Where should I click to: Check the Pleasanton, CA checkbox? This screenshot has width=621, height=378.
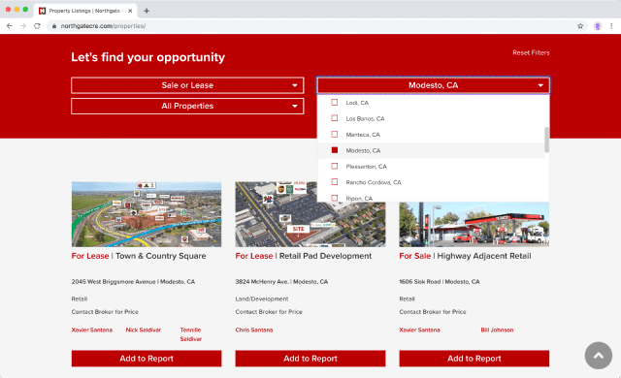pyautogui.click(x=335, y=166)
